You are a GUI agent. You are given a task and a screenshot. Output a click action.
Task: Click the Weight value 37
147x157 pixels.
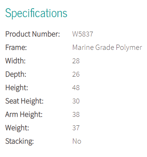click(x=76, y=128)
